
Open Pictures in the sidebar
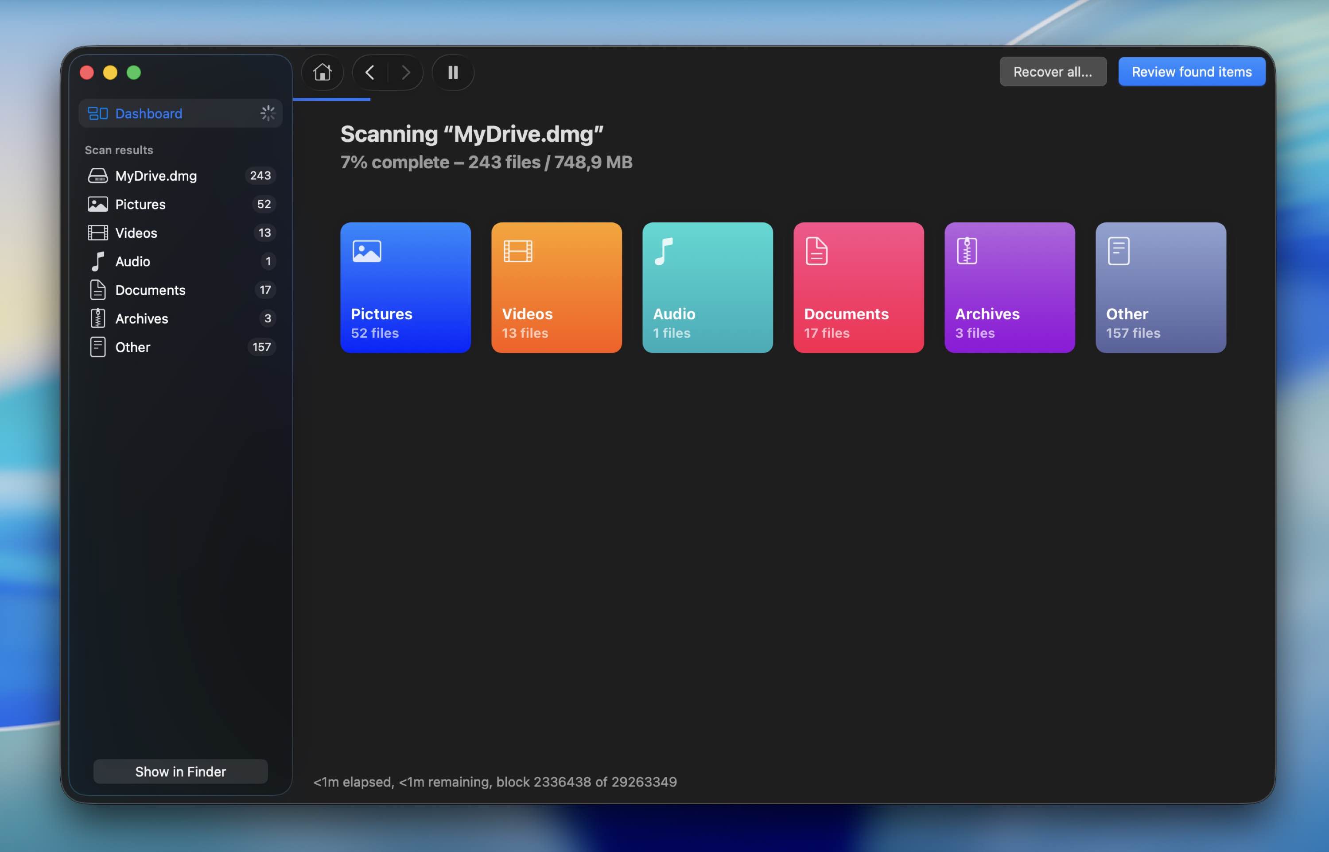coord(140,205)
